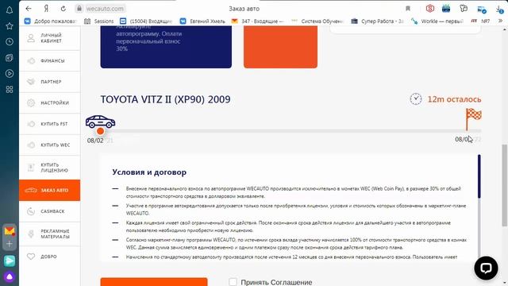
Task: Open the messenger app icon in sidebar
Action: [10, 261]
